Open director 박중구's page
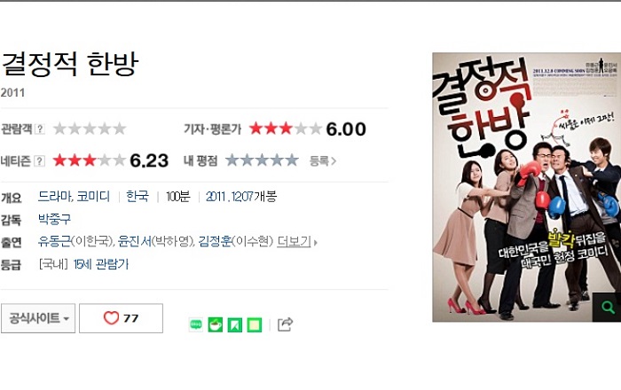This screenshot has height=390, width=621. click(54, 219)
